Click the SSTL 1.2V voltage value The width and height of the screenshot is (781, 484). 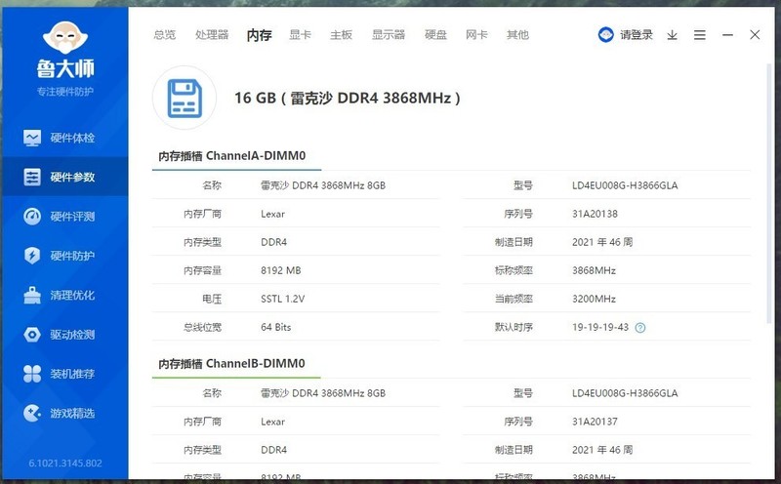point(282,300)
